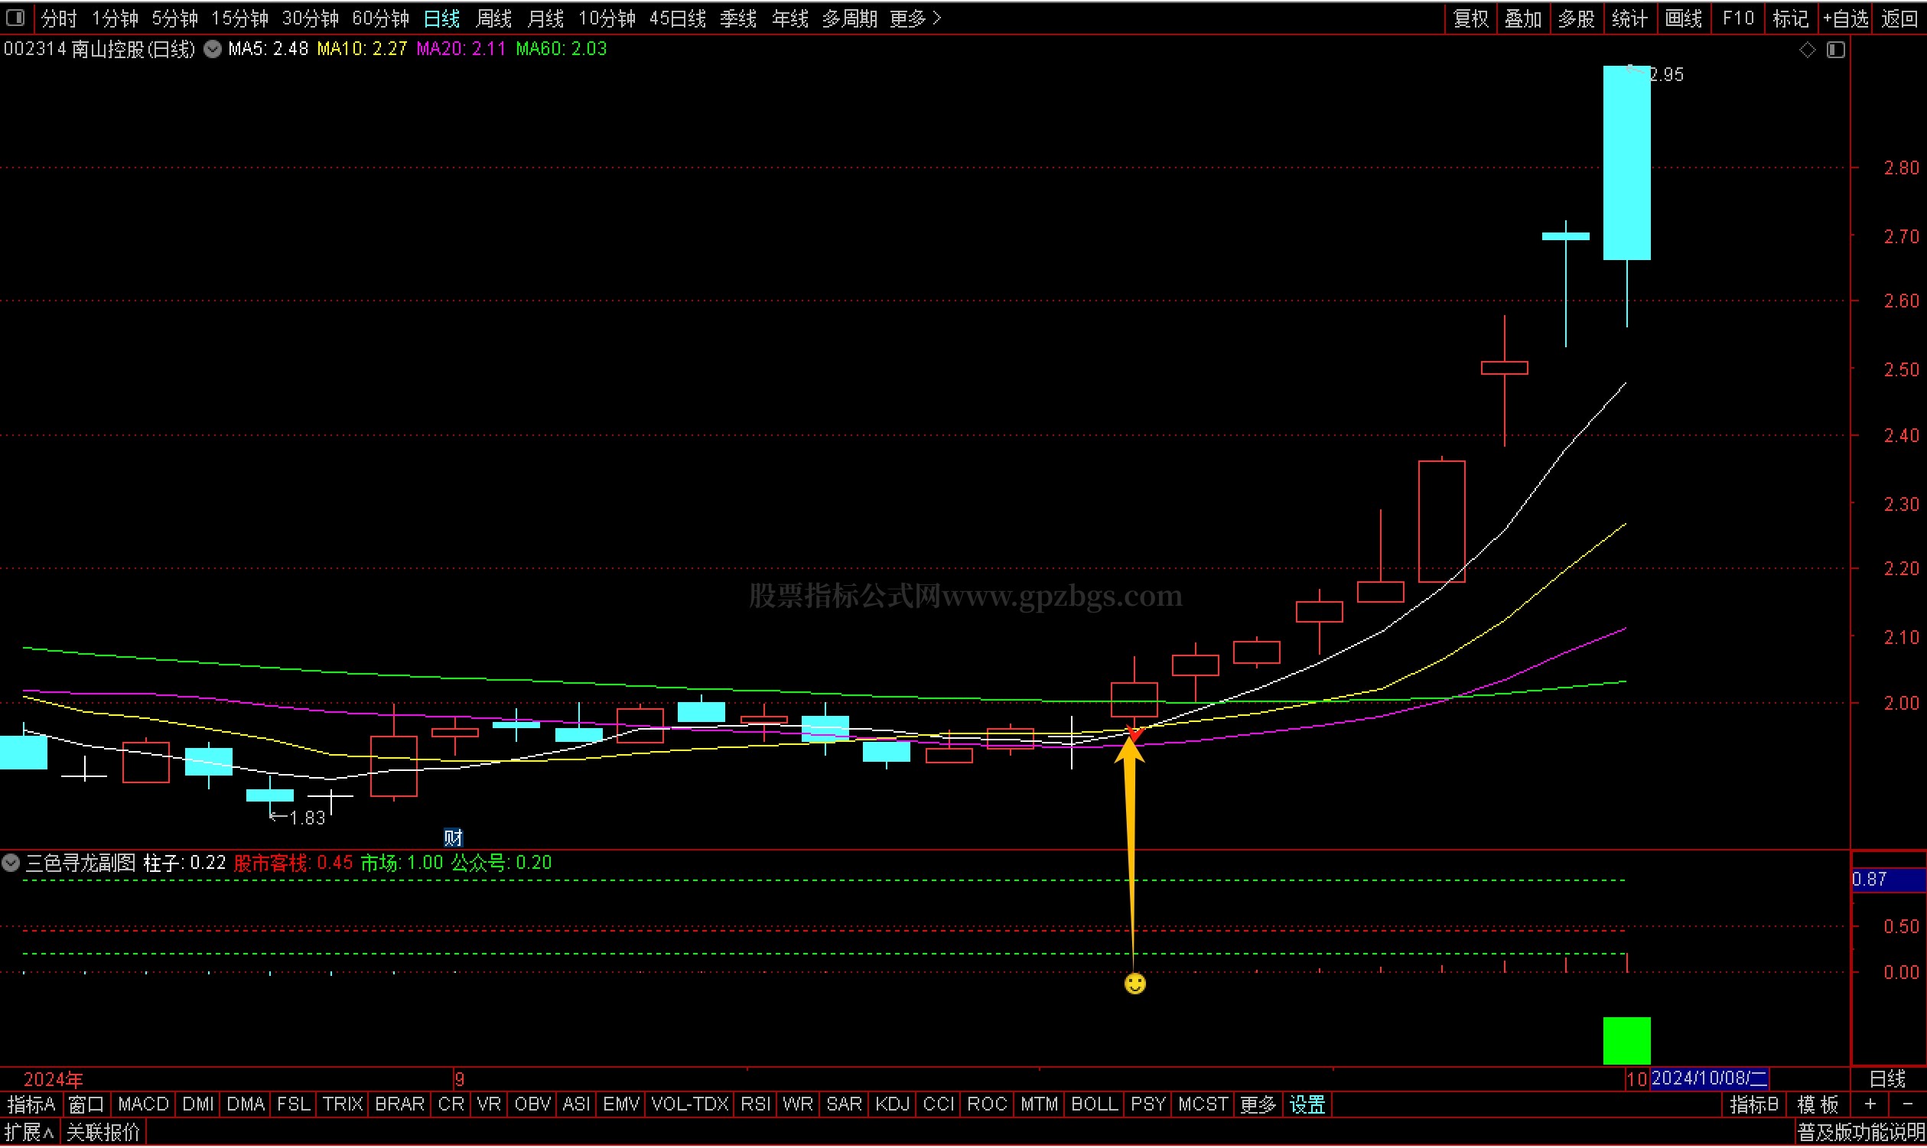Open the 统计 statistics tool

[1630, 18]
